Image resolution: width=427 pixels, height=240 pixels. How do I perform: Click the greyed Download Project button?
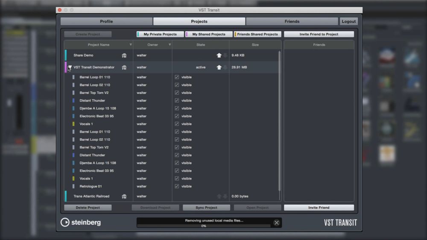[x=155, y=207]
